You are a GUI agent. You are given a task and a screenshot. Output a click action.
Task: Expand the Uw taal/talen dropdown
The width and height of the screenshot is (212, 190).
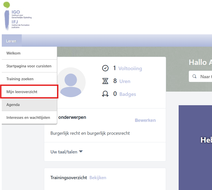click(x=67, y=152)
